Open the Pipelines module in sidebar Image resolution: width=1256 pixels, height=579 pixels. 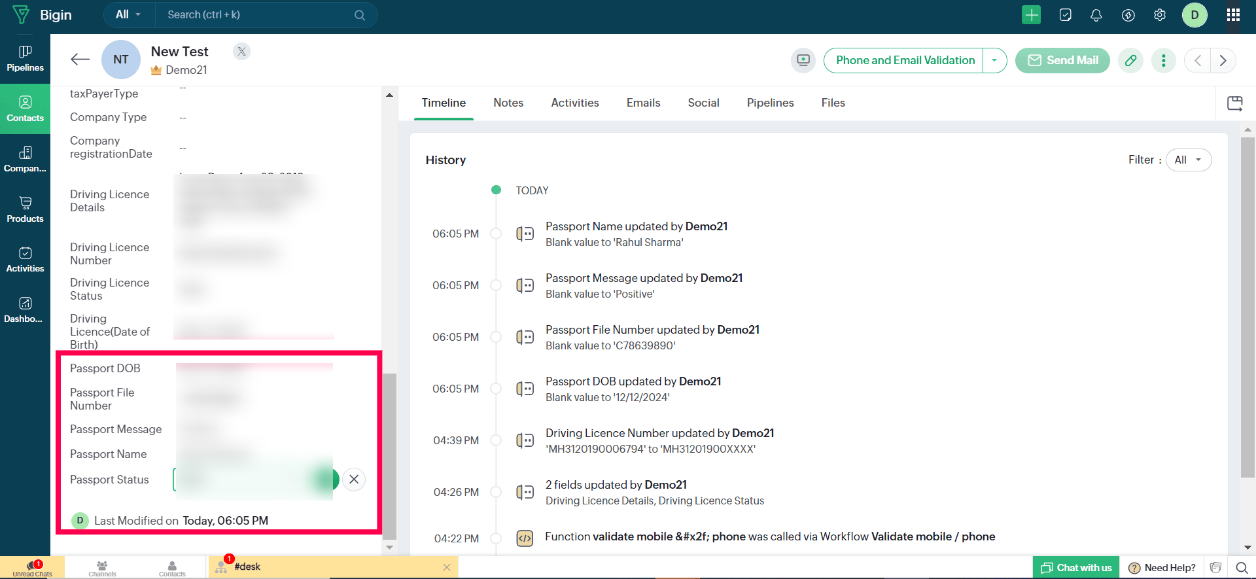25,59
